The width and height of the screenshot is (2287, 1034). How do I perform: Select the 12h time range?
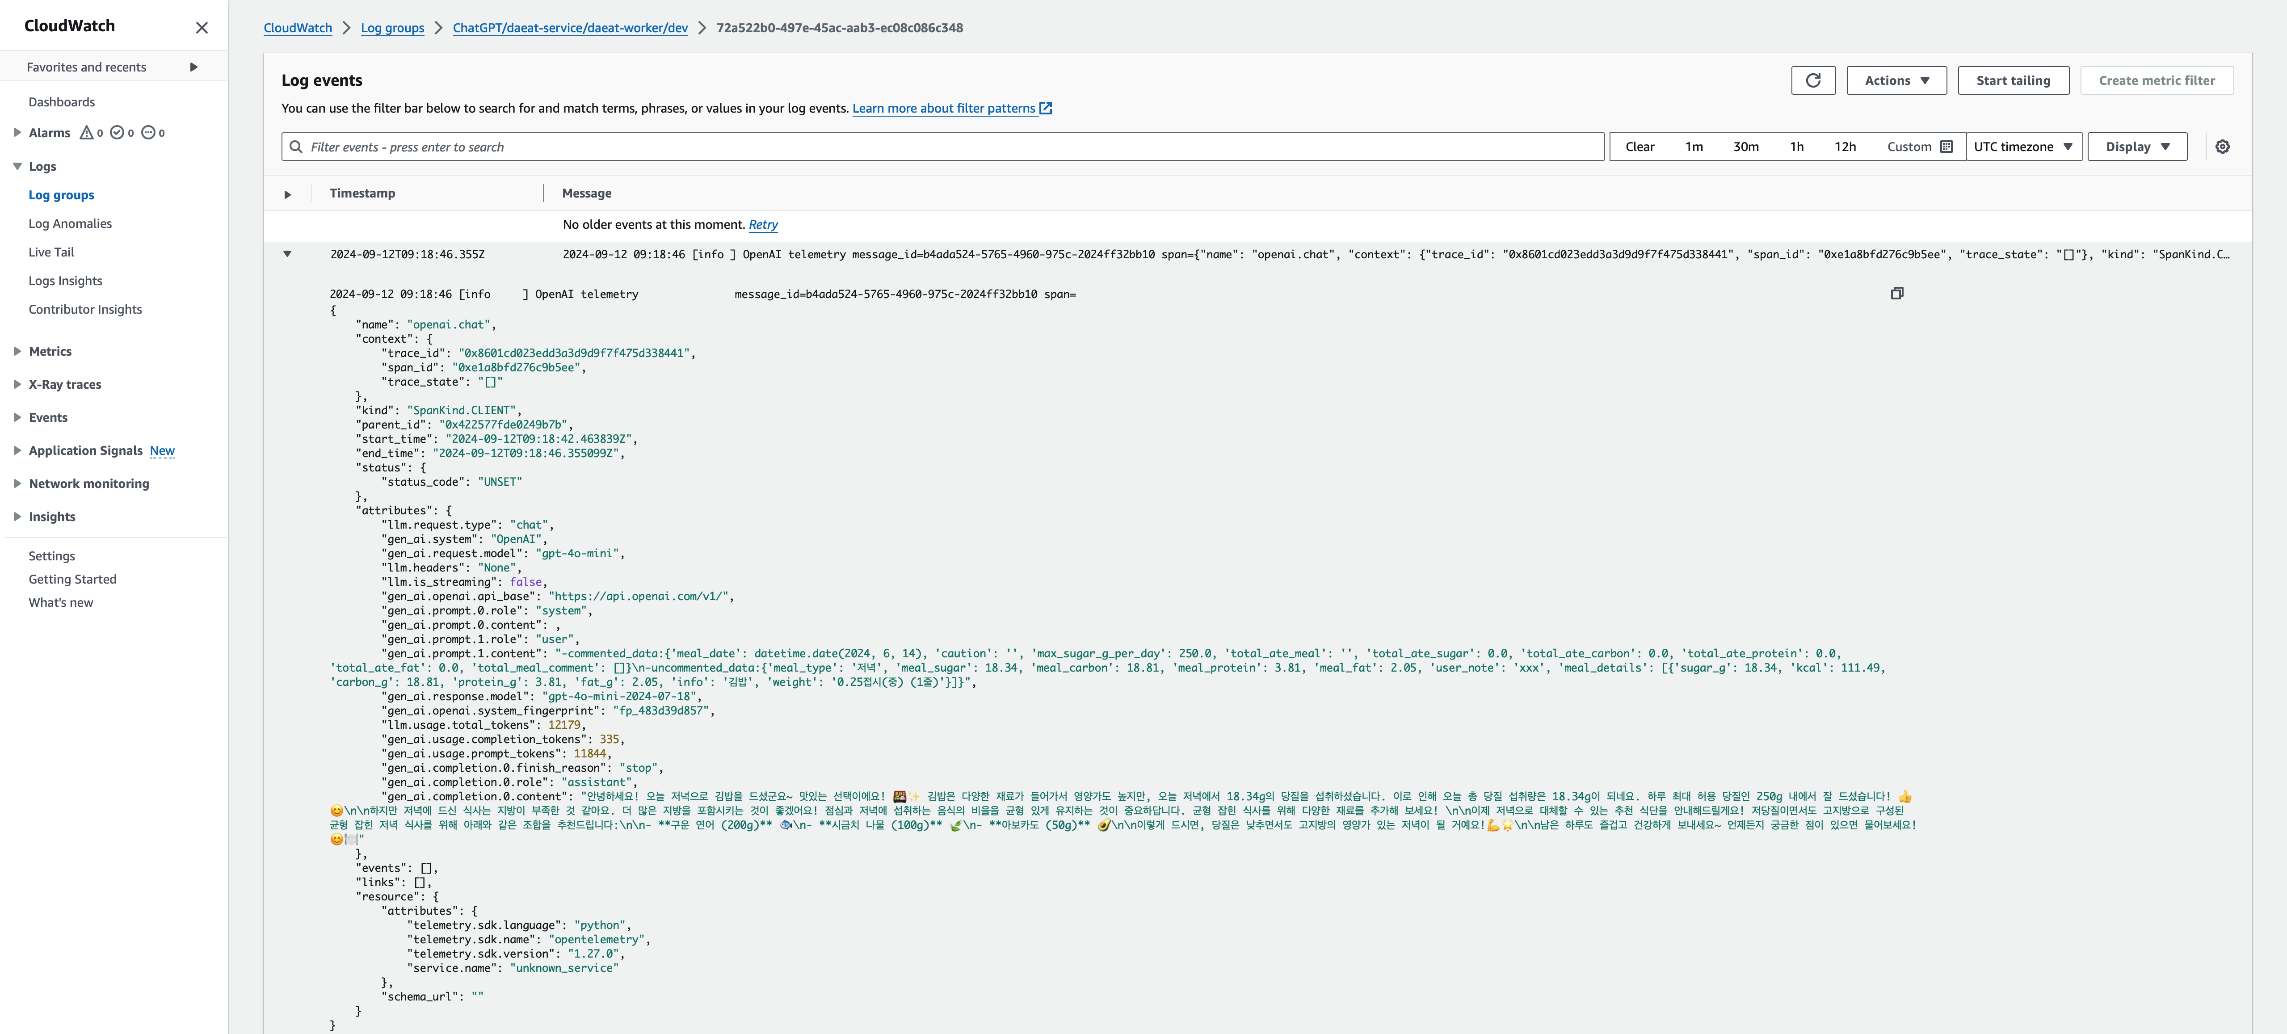[1845, 147]
